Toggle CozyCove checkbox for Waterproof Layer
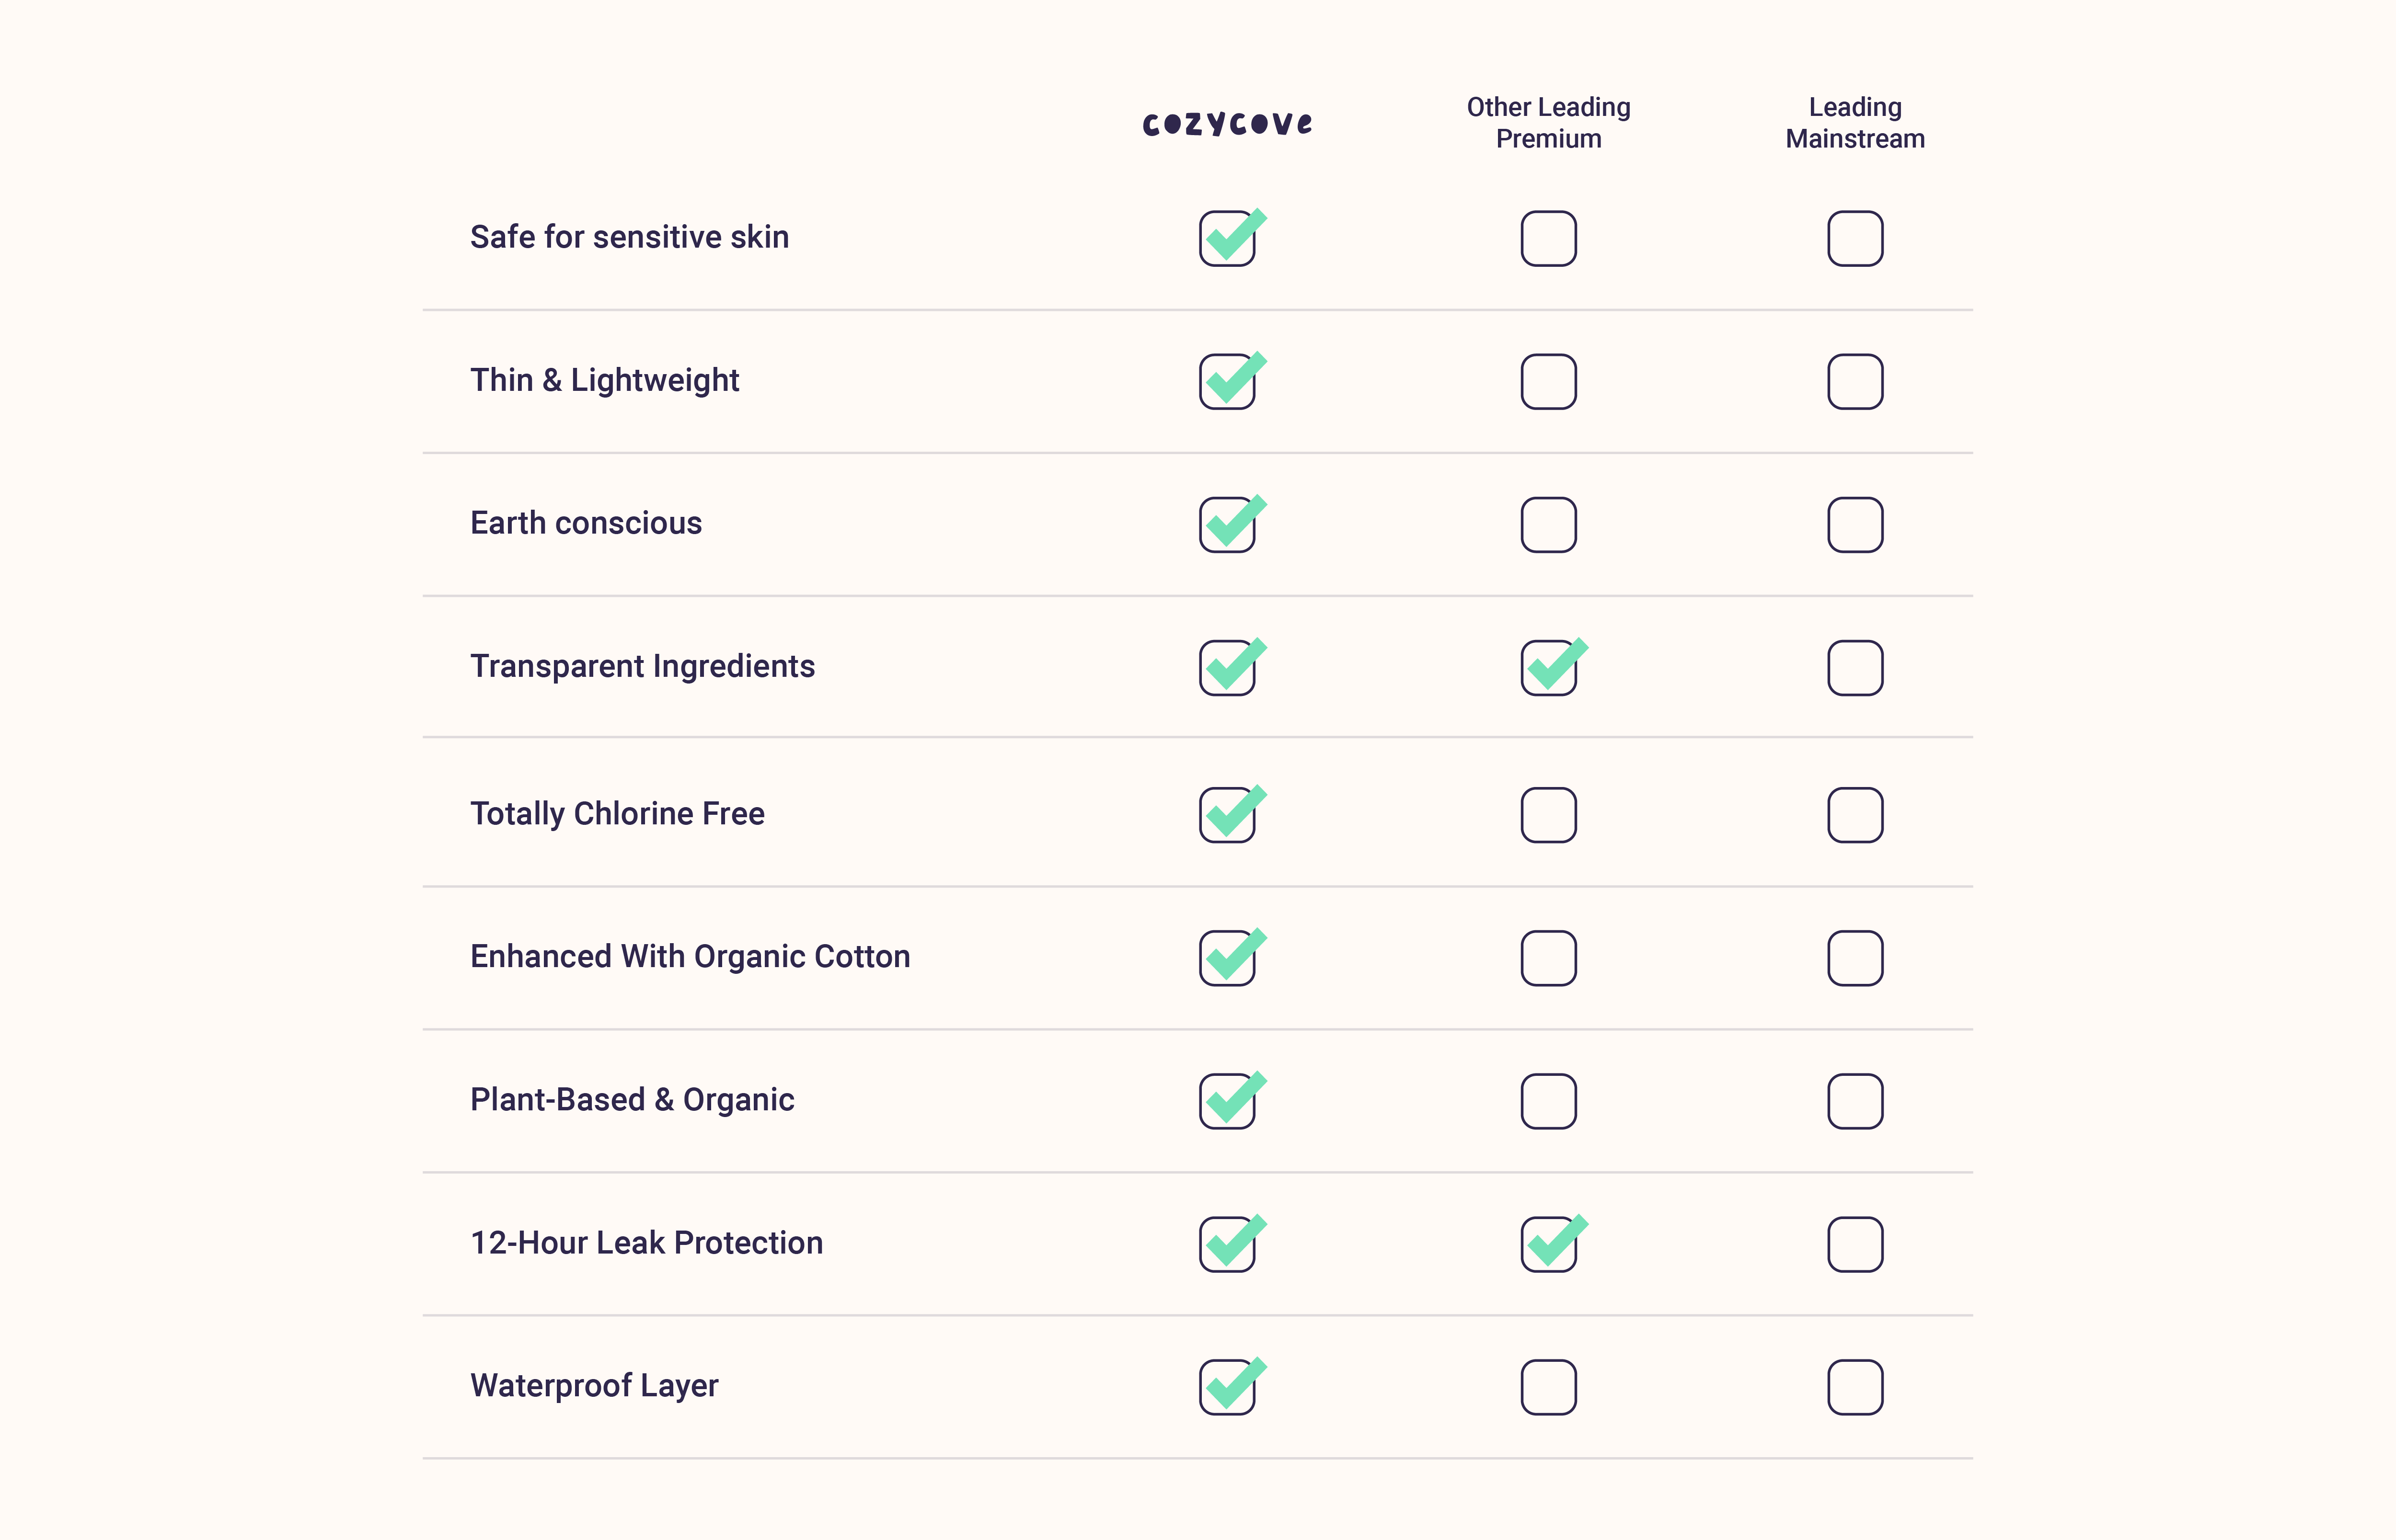This screenshot has width=2396, height=1540. [x=1228, y=1387]
